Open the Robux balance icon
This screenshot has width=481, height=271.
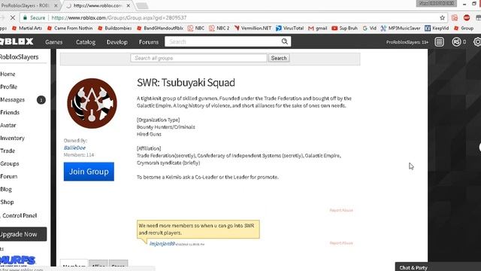[x=456, y=42]
